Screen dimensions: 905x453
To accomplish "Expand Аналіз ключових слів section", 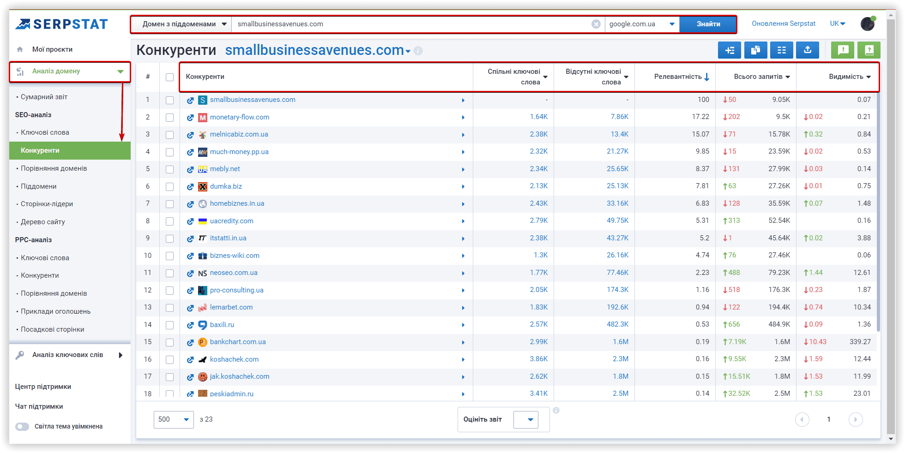I will tap(120, 355).
